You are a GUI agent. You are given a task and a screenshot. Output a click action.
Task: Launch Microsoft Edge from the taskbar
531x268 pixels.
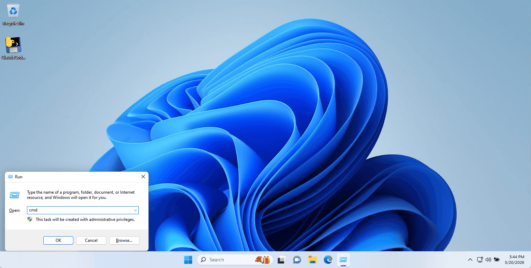pos(328,260)
